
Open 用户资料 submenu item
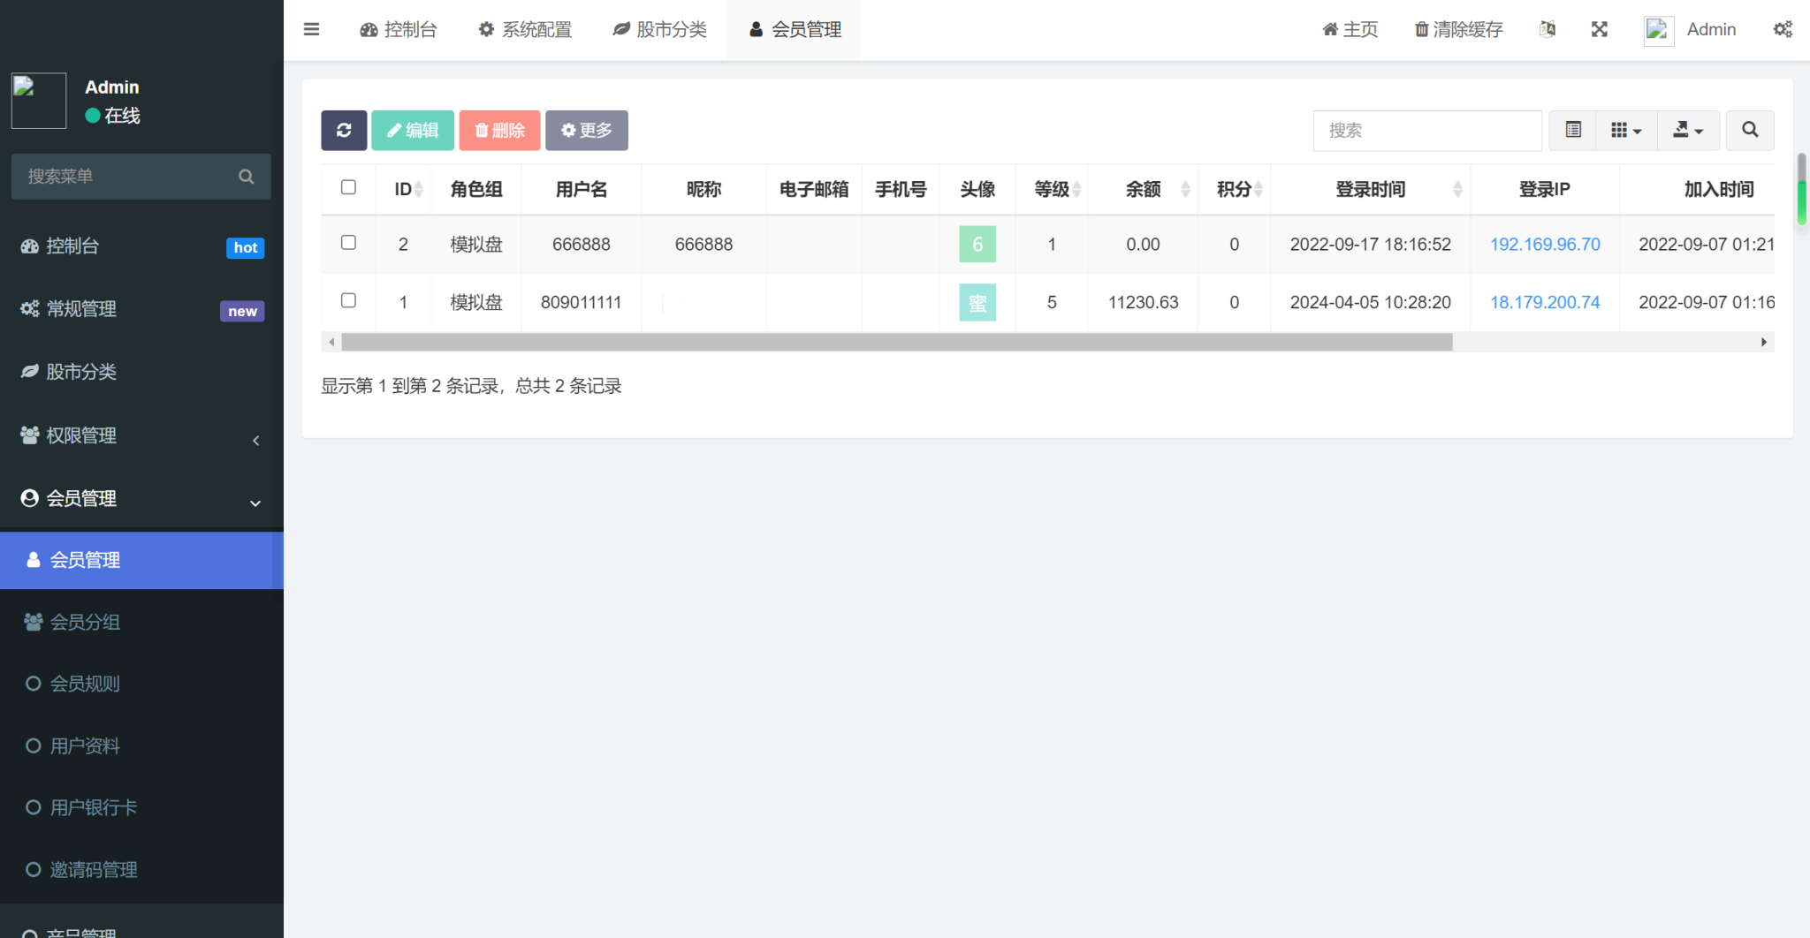(x=141, y=746)
